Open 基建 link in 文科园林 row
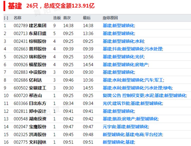This screenshot has height=146, width=191. [x=130, y=142]
